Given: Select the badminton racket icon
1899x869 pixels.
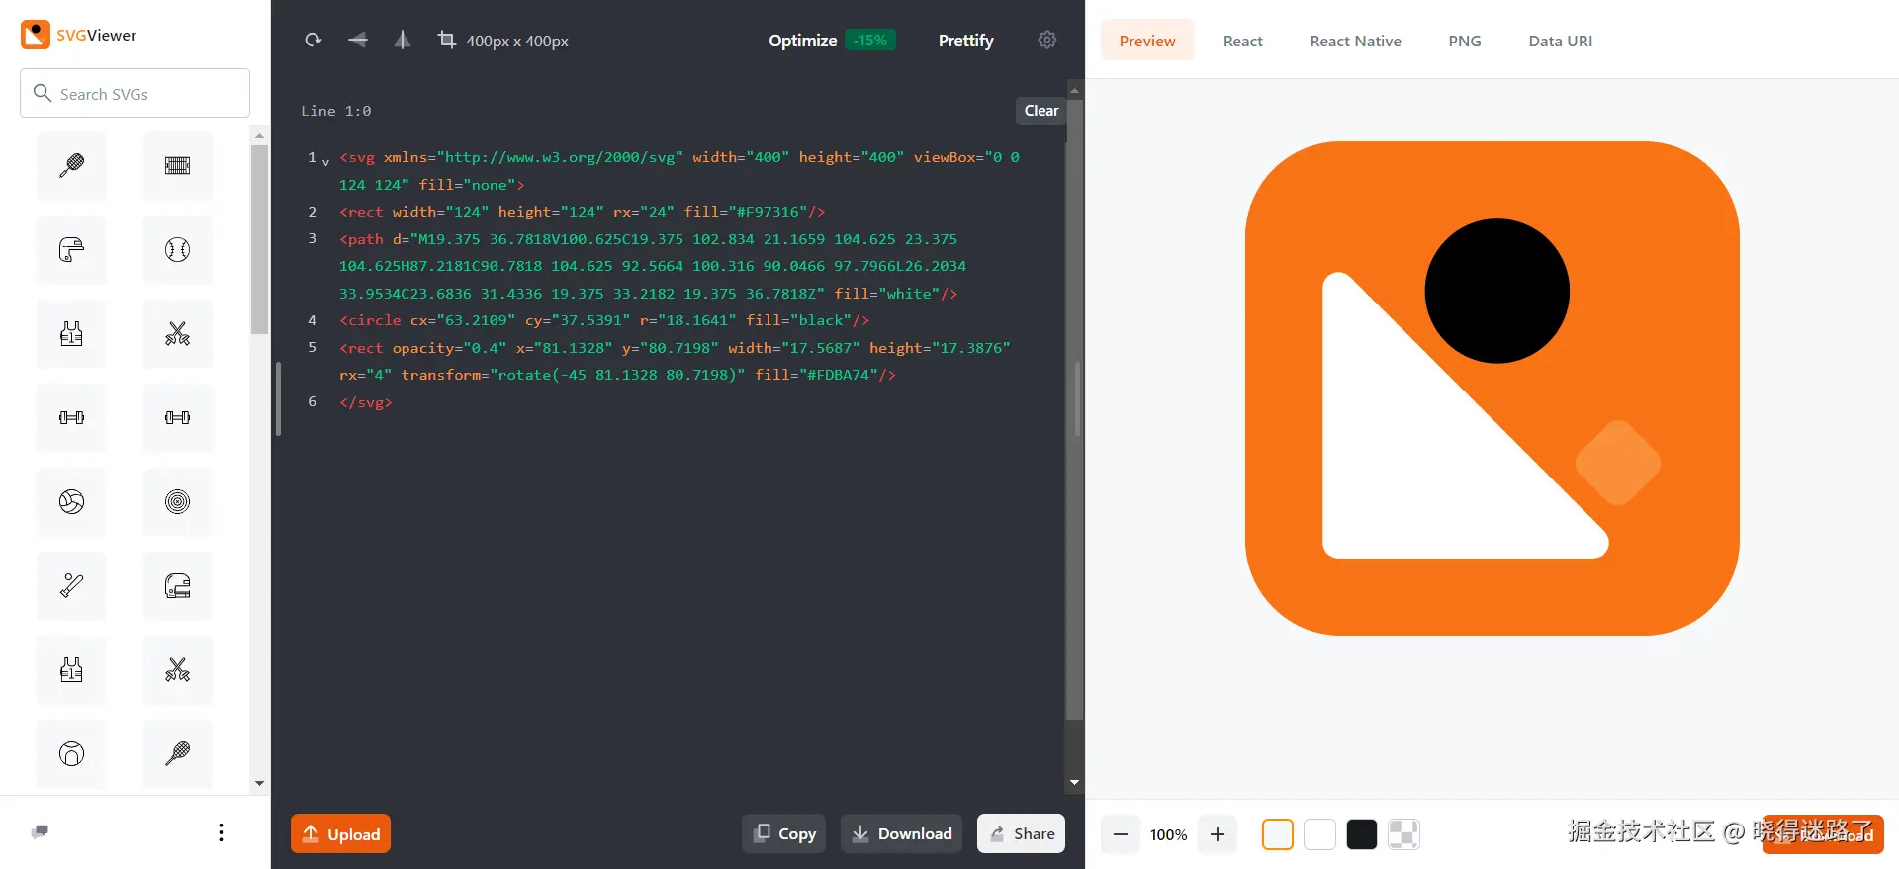Looking at the screenshot, I should coord(71,165).
